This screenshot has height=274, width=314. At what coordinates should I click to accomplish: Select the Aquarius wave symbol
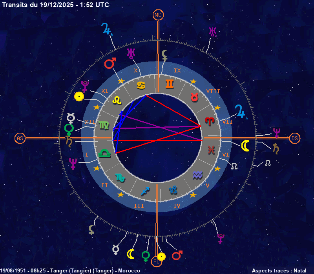[197, 175]
